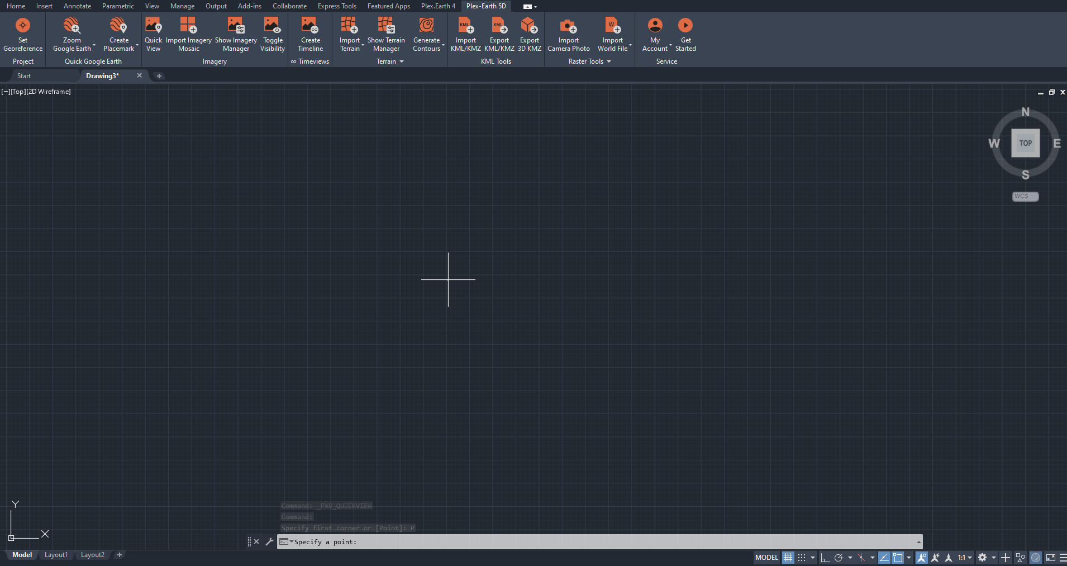
Task: Open Show Imagery Manager
Action: coord(236,35)
